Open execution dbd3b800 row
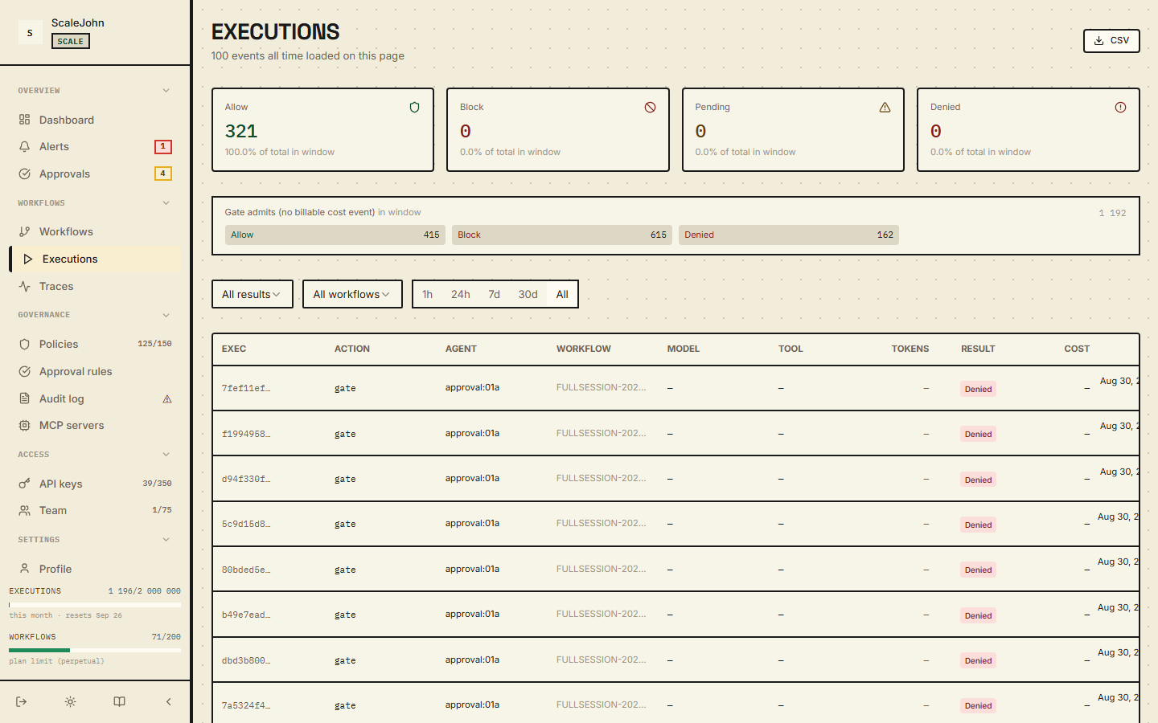 click(x=675, y=660)
